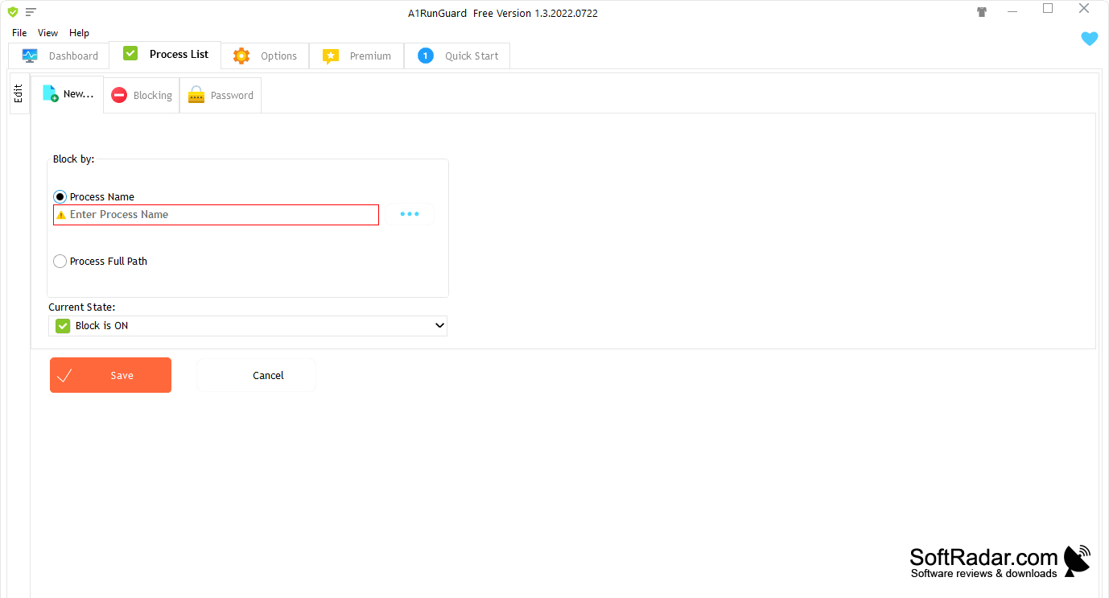Open the Block is ON combo box
Viewport: 1109px width, 598px height.
(x=248, y=326)
